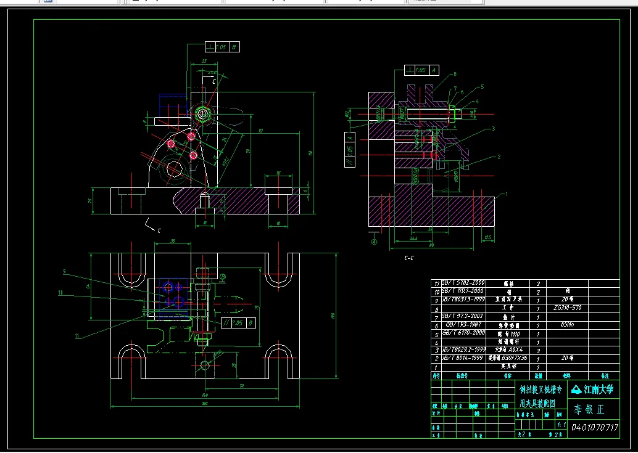Select the 120 height dimension in plan view
Screen dimensions: 638x453
tap(333, 316)
